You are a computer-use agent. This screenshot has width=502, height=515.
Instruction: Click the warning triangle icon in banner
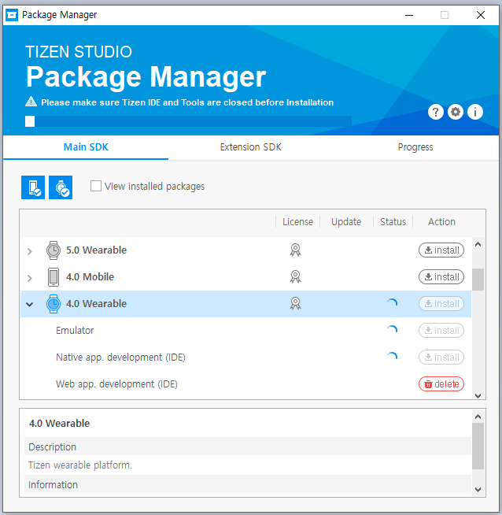[x=31, y=102]
